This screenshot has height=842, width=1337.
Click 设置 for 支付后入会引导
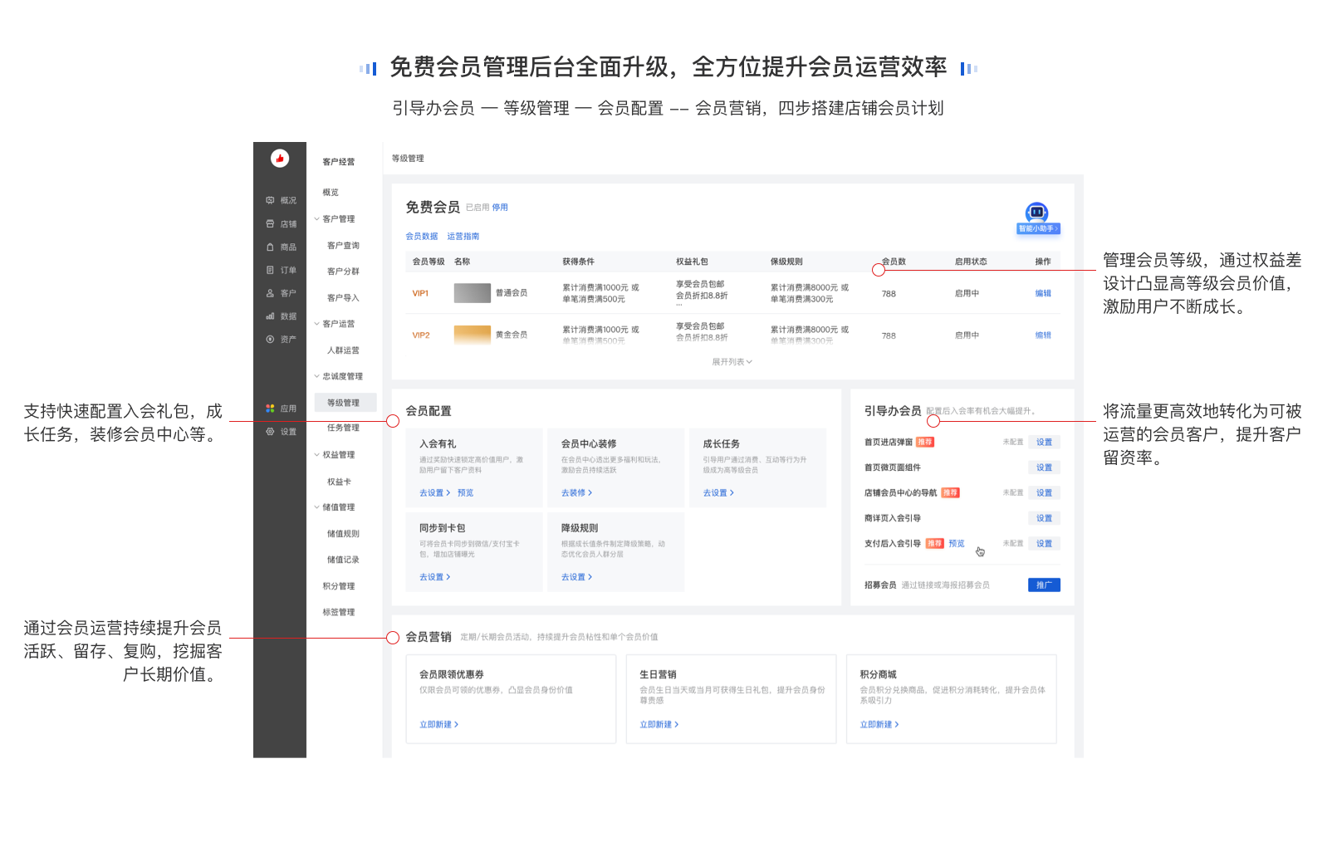coord(1045,544)
